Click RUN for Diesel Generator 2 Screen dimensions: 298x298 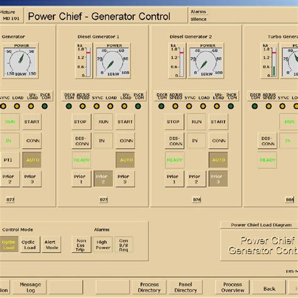click(x=196, y=122)
